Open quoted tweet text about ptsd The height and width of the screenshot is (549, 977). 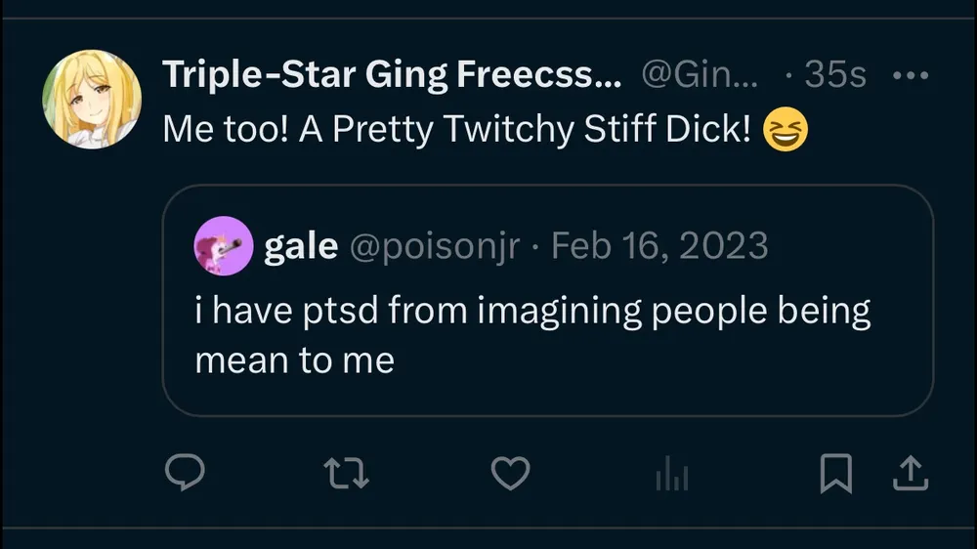pyautogui.click(x=532, y=311)
